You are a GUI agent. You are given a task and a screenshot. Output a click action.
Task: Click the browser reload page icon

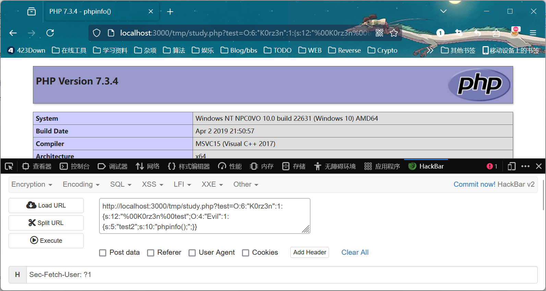[50, 33]
